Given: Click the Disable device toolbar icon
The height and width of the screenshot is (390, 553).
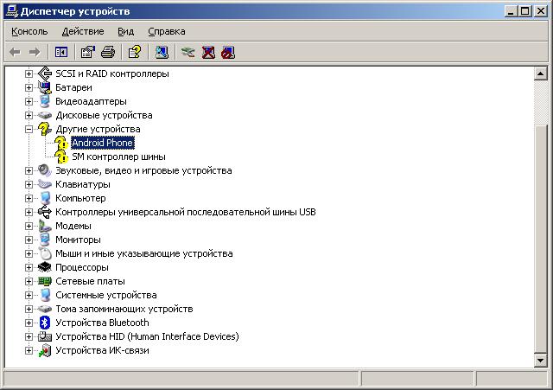Looking at the screenshot, I should [228, 53].
